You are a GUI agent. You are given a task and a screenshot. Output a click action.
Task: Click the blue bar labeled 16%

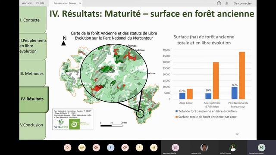(x=208, y=96)
